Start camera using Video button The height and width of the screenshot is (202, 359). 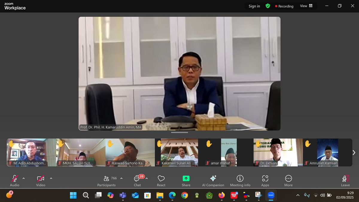pos(41,181)
